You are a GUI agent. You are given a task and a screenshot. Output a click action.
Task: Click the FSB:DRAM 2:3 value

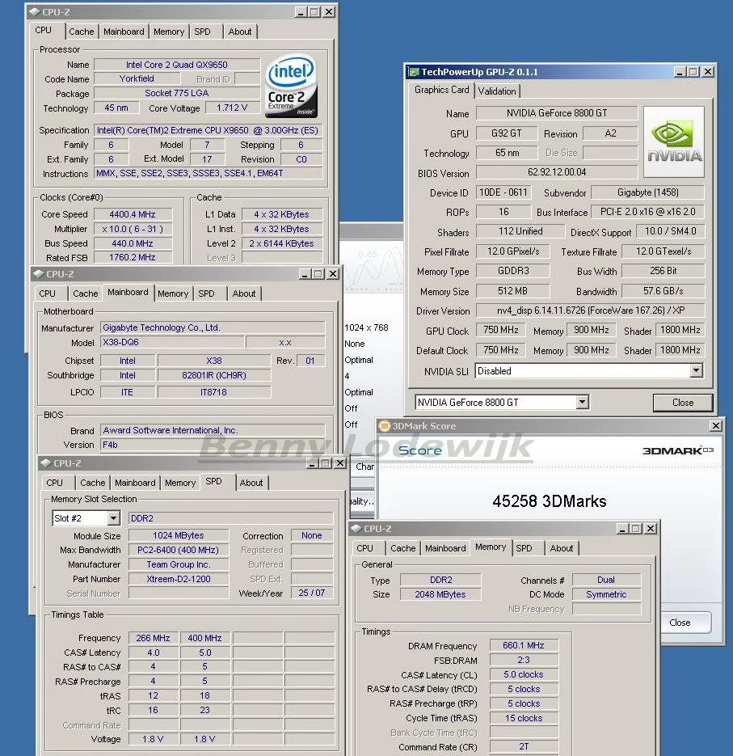(x=524, y=660)
